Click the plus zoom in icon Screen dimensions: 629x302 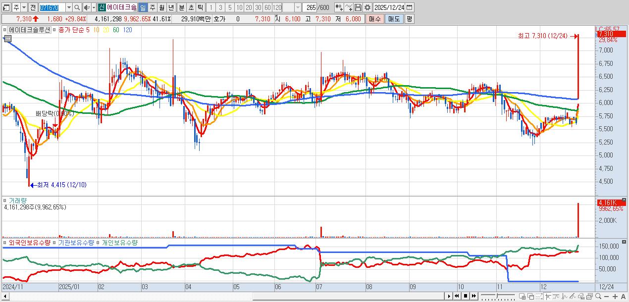615,297
